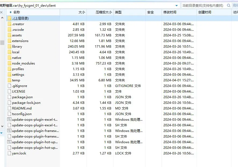Viewport: 238px width, 167px height.
Task: Select the local folder icon
Action: (9, 52)
